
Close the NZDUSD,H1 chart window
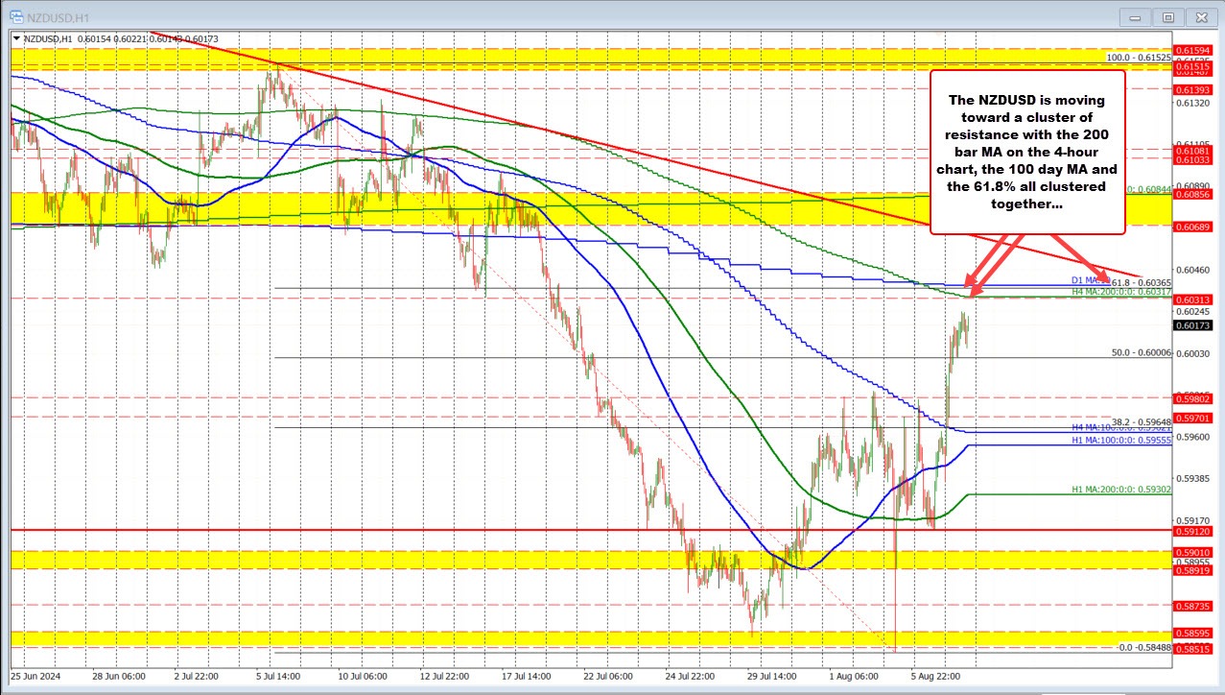point(1201,16)
